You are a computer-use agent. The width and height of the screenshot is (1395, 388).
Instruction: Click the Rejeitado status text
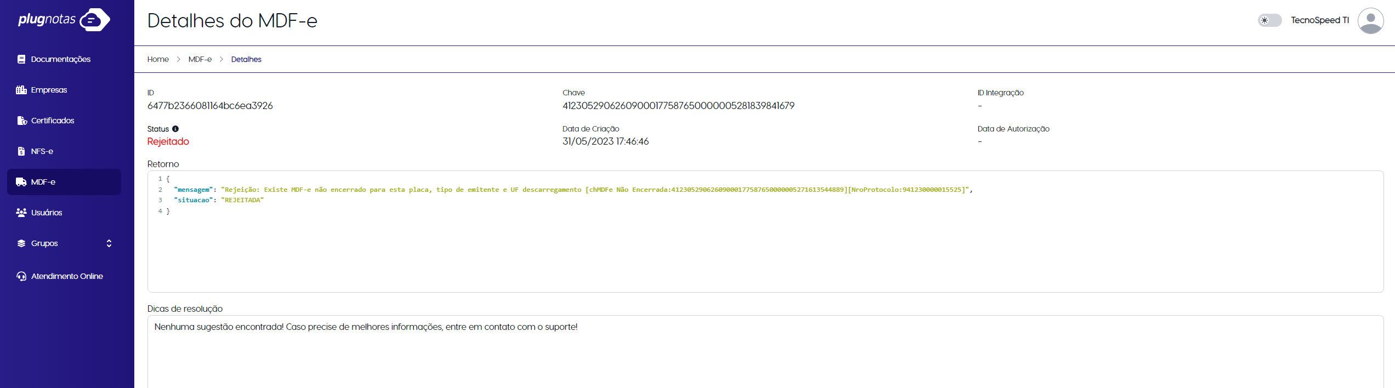168,141
